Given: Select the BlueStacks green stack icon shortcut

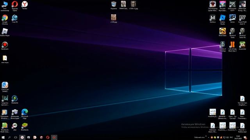Looking at the screenshot, I should point(25,126).
